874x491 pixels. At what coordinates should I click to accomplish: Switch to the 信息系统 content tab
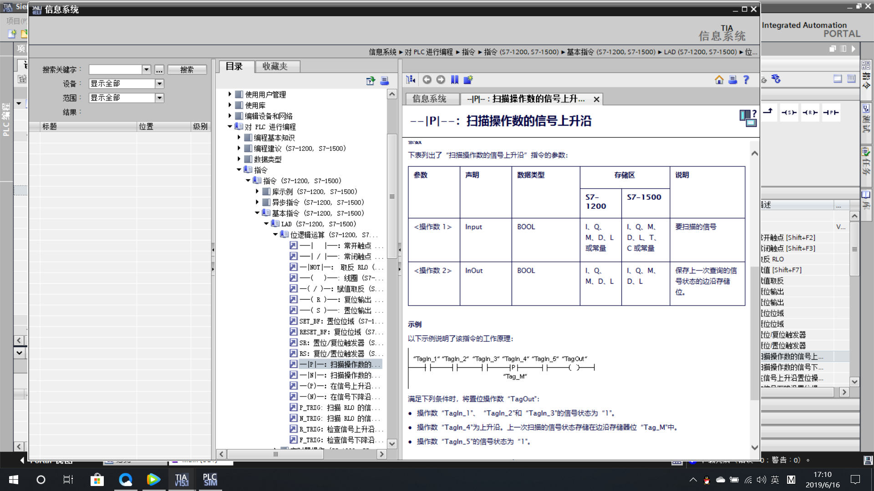[x=429, y=99]
